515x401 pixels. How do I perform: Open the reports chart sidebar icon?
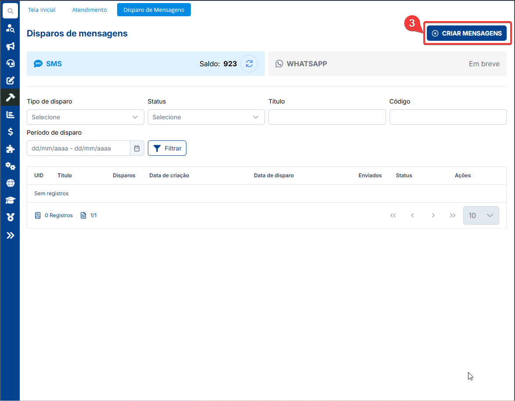[10, 115]
